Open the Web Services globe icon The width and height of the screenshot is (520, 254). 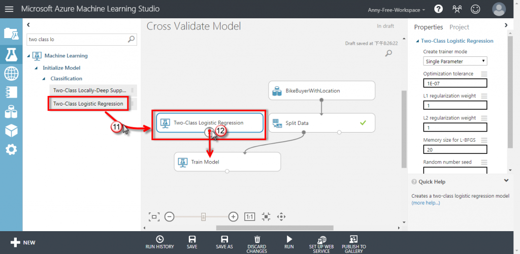click(11, 74)
